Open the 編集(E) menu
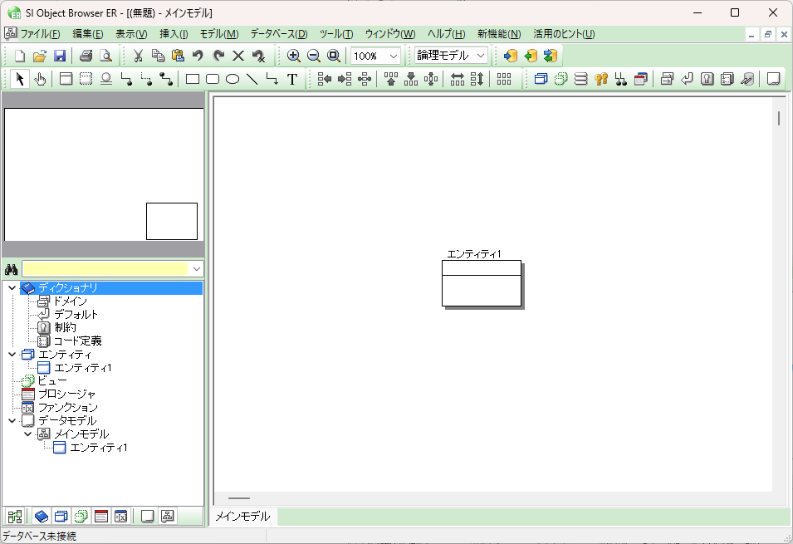This screenshot has height=544, width=793. pyautogui.click(x=88, y=34)
